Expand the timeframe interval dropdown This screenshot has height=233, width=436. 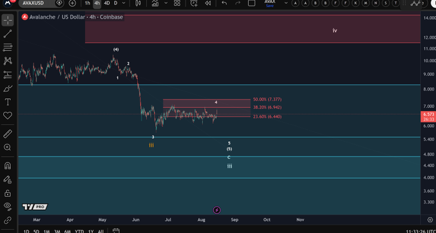pos(124,3)
